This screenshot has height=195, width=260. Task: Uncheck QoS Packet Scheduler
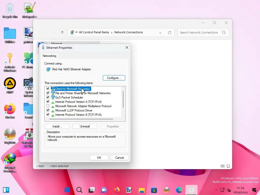tap(48, 97)
